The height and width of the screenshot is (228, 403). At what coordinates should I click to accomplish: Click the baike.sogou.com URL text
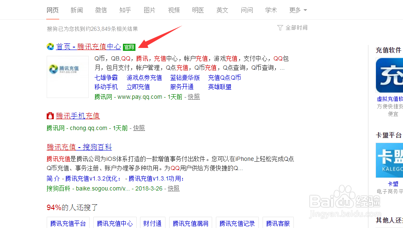[x=103, y=188]
